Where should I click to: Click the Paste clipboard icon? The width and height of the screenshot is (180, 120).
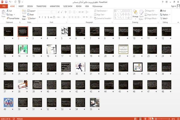point(3,12)
